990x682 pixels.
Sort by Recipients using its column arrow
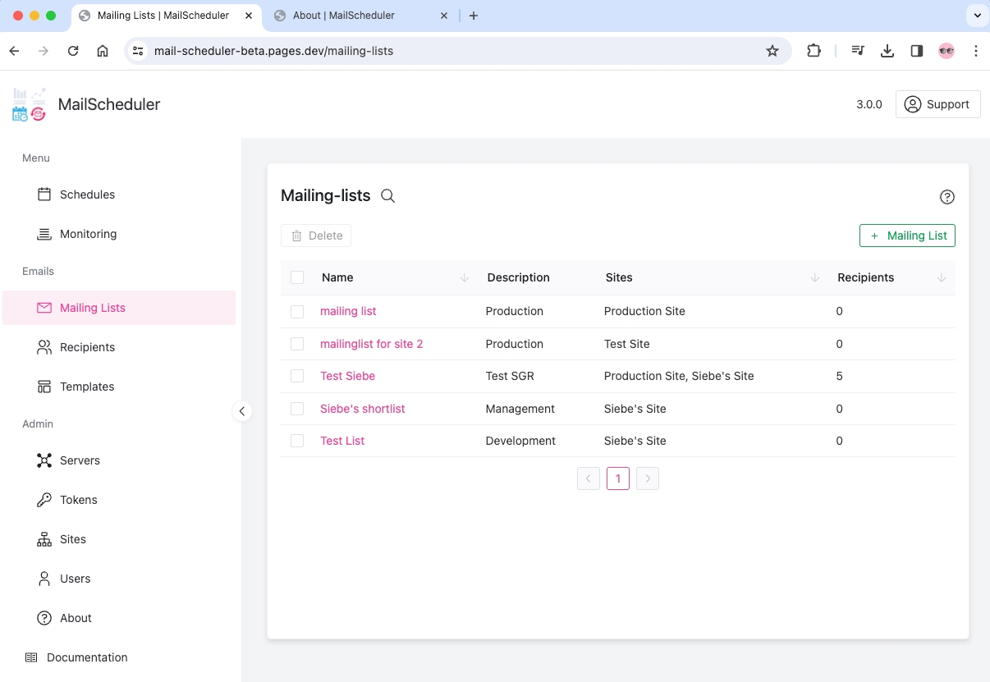click(941, 278)
